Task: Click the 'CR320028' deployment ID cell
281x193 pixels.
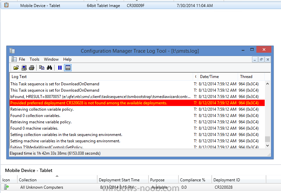Action: pyautogui.click(x=223, y=187)
